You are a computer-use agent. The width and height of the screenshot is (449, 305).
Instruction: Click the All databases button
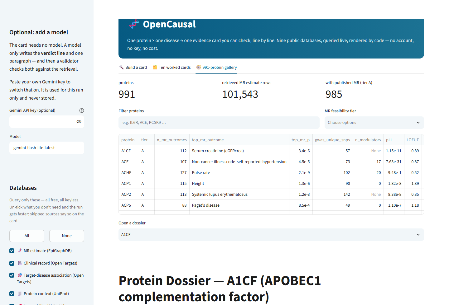[x=27, y=236]
